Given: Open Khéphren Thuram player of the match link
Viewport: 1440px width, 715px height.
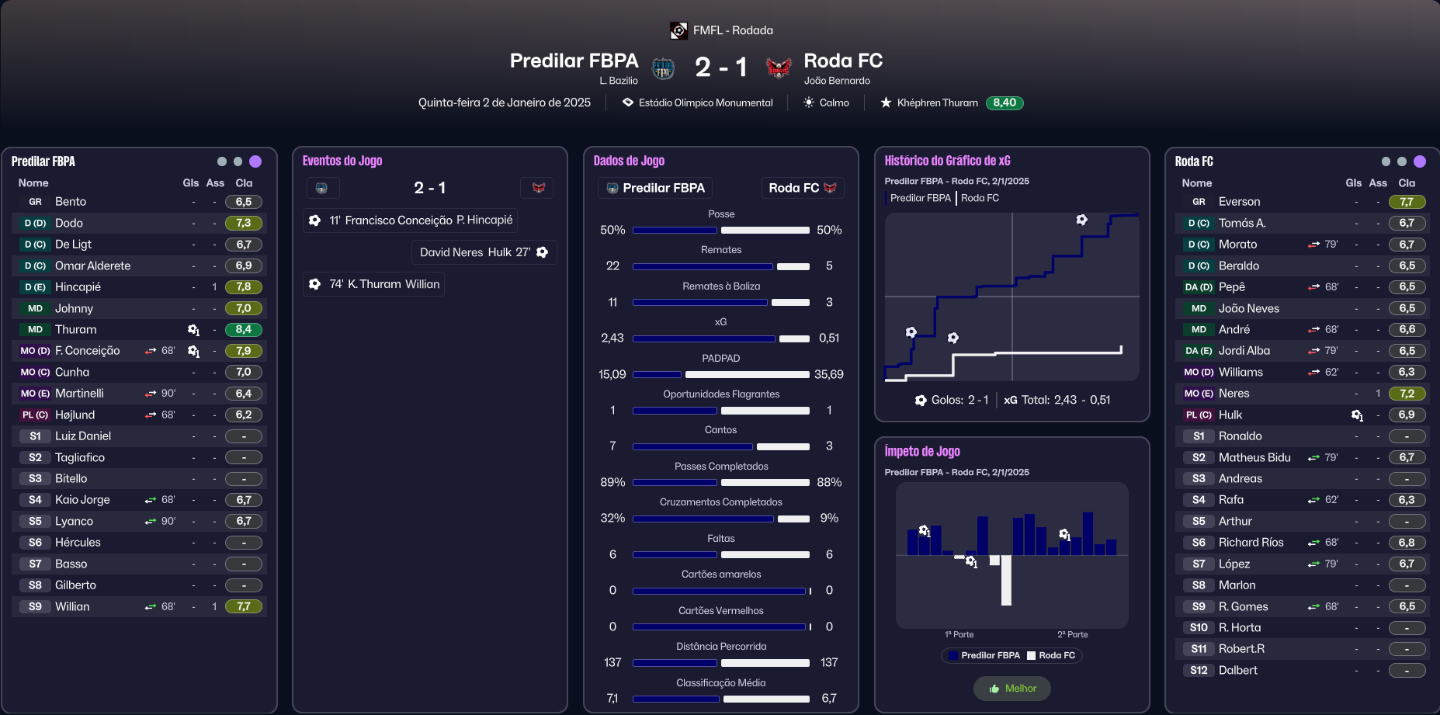Looking at the screenshot, I should click(937, 102).
